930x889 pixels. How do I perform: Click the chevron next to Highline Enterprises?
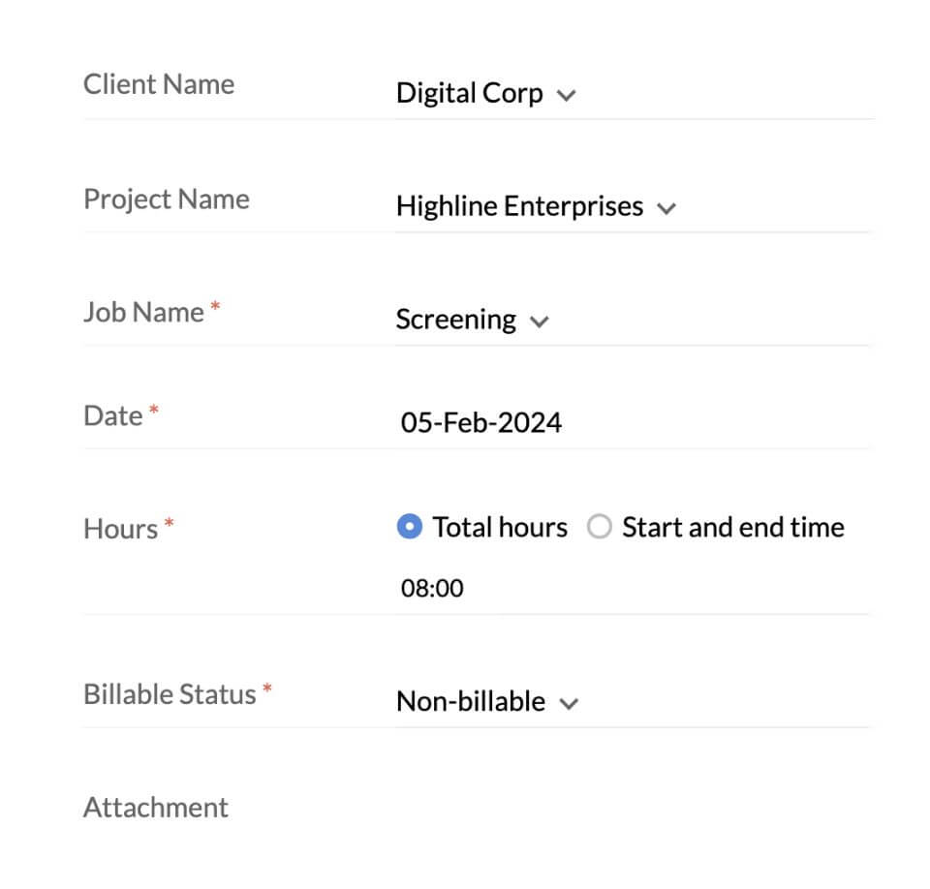(x=666, y=208)
